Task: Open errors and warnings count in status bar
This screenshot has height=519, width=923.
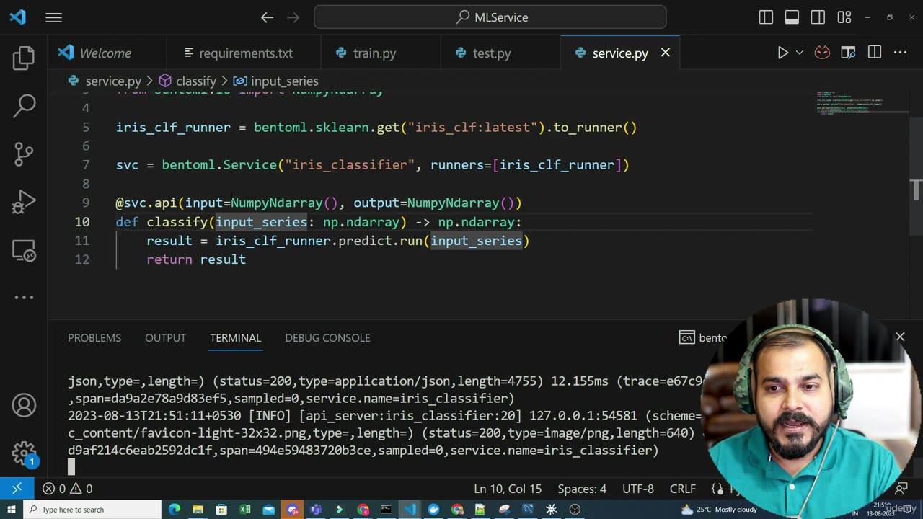Action: point(67,489)
